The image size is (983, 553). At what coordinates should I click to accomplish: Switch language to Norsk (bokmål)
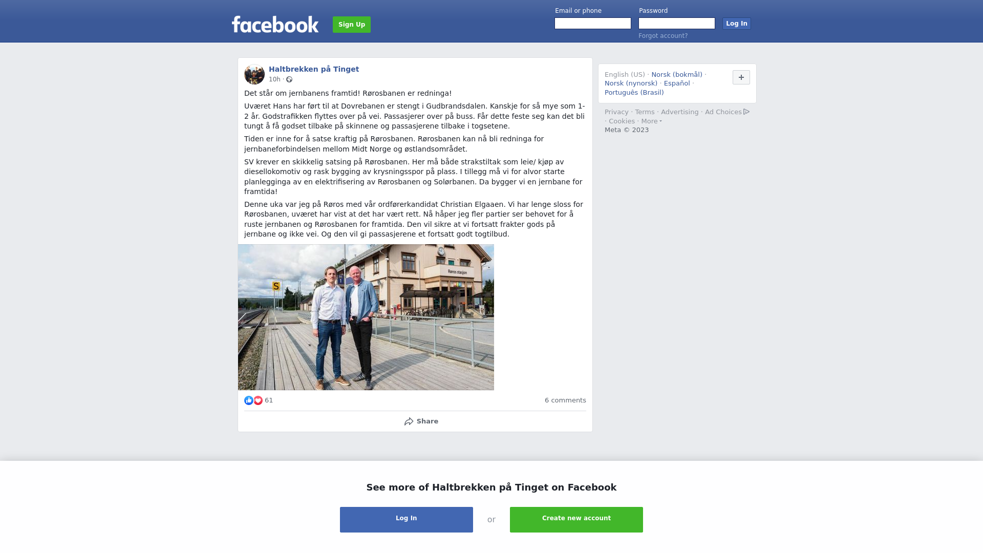click(677, 75)
